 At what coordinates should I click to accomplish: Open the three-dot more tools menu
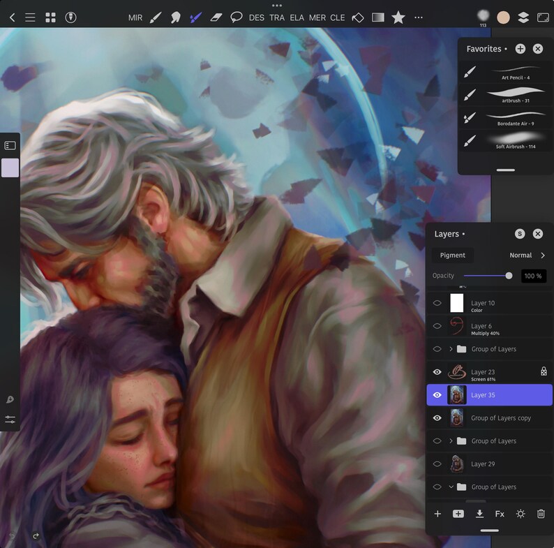point(419,17)
